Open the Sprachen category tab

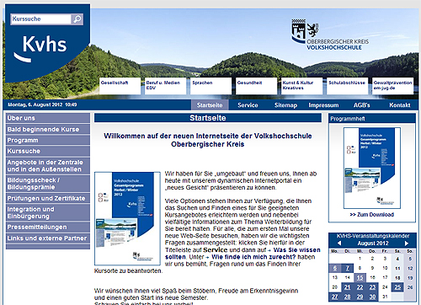210,86
